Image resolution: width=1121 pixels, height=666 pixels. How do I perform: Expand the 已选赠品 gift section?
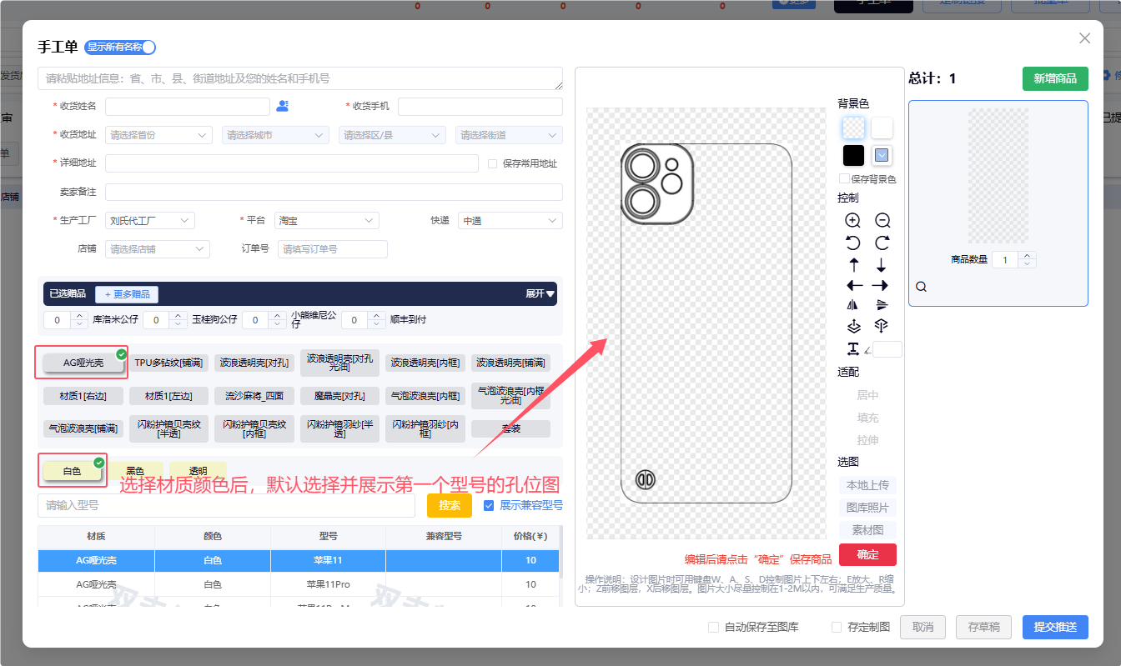click(x=540, y=293)
